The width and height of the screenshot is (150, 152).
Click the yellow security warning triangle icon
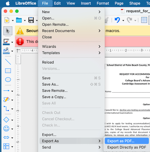click(20, 31)
